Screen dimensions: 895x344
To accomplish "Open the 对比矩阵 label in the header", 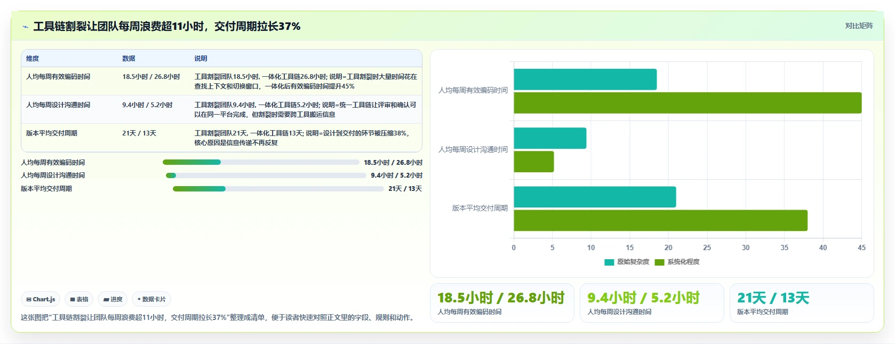I will [859, 26].
